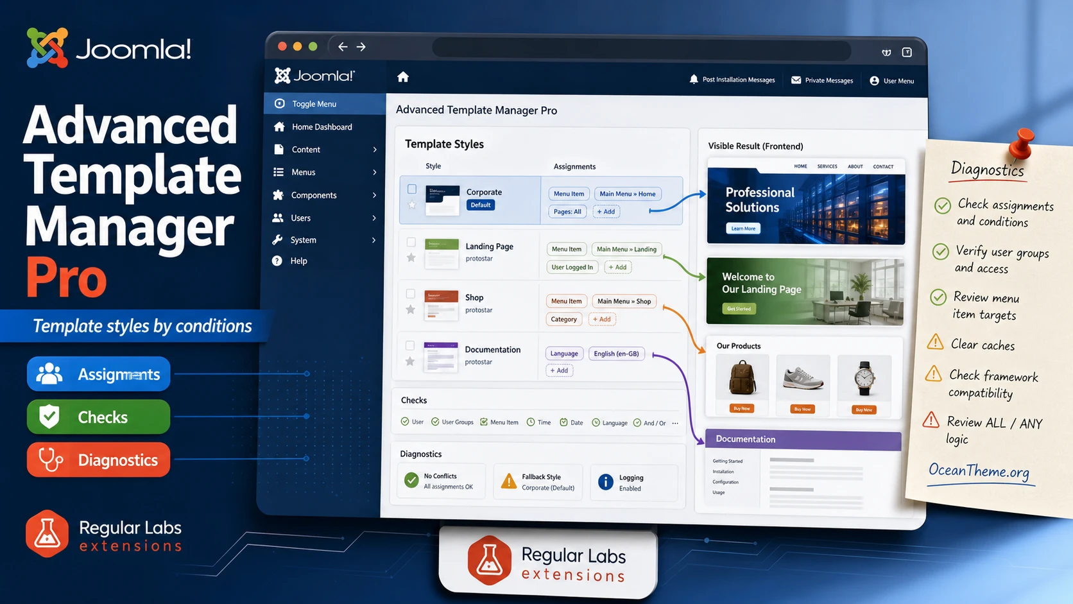Select the Documentation style checkbox
This screenshot has width=1073, height=604.
pos(410,345)
